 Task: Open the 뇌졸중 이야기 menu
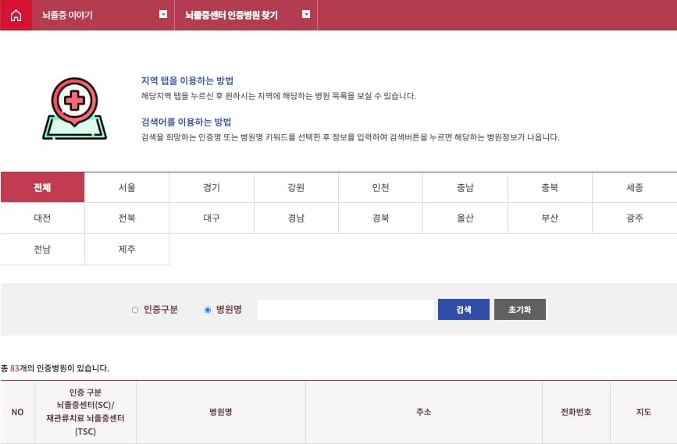67,15
